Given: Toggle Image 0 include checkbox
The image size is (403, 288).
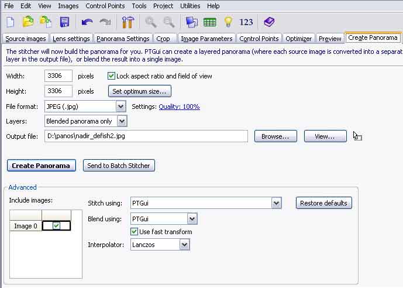Looking at the screenshot, I should pyautogui.click(x=56, y=226).
